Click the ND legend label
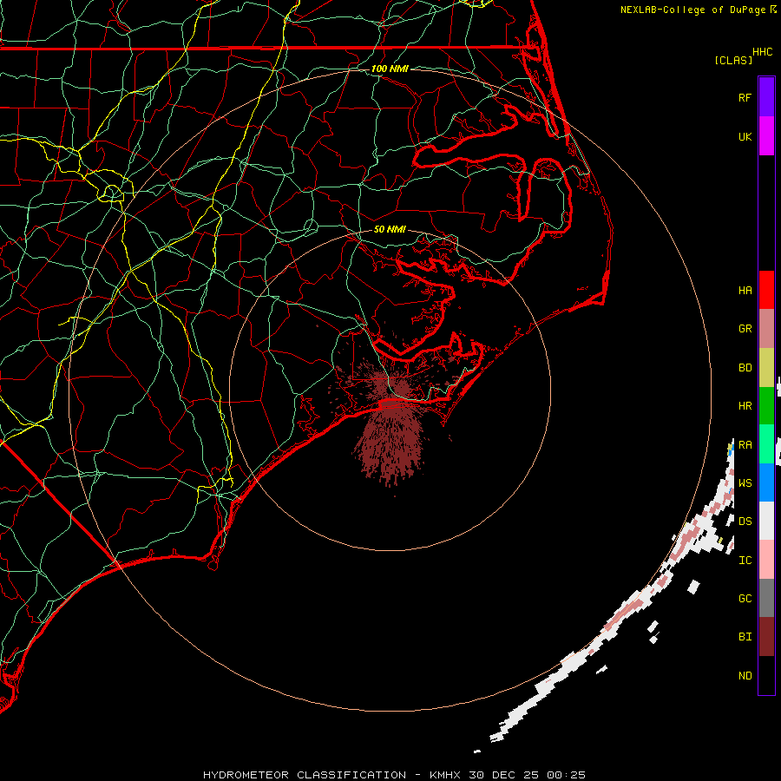781x781 pixels. 745,676
